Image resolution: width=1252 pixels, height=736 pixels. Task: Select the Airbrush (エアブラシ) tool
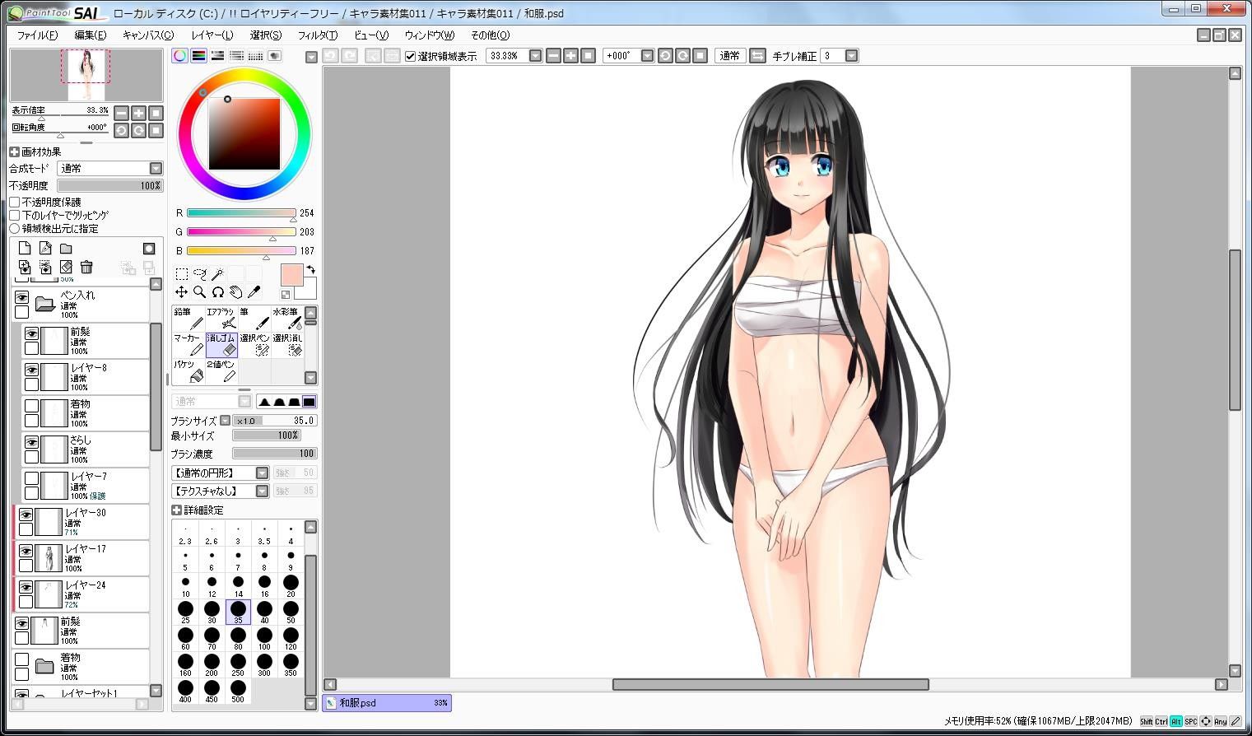(x=221, y=319)
